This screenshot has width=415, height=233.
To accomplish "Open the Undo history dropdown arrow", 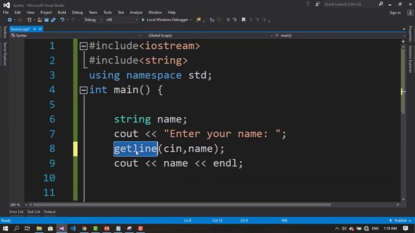I will 67,20.
